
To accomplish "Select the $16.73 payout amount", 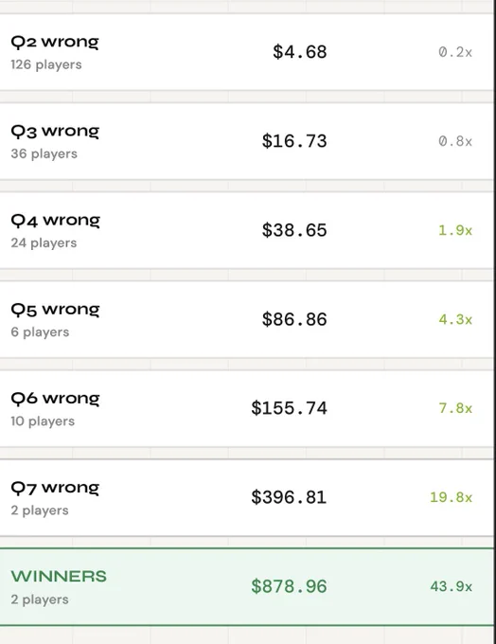I will point(294,141).
